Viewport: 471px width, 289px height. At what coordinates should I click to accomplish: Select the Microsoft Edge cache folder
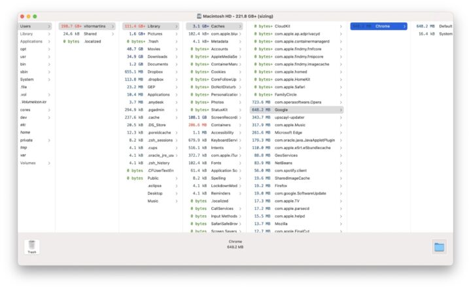[x=297, y=132]
